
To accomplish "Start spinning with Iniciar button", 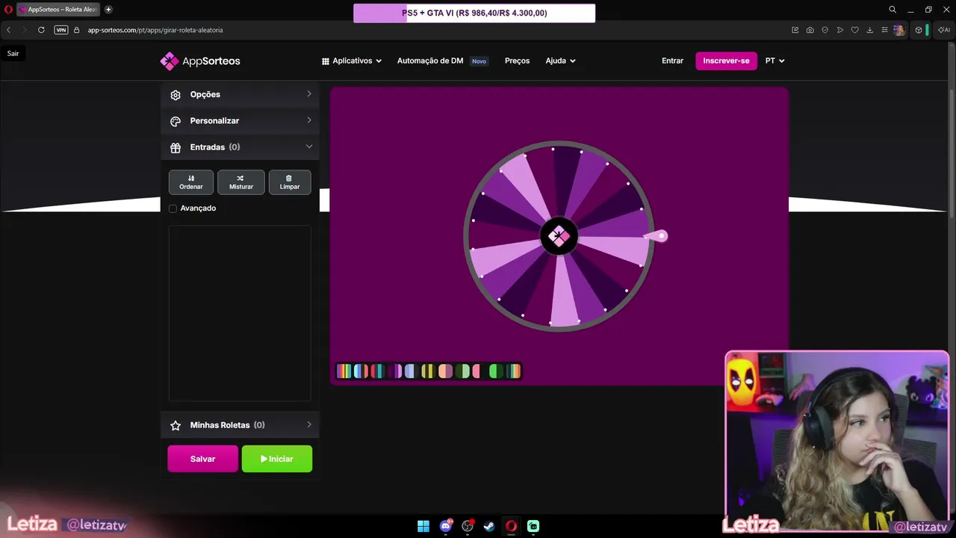I will [277, 459].
